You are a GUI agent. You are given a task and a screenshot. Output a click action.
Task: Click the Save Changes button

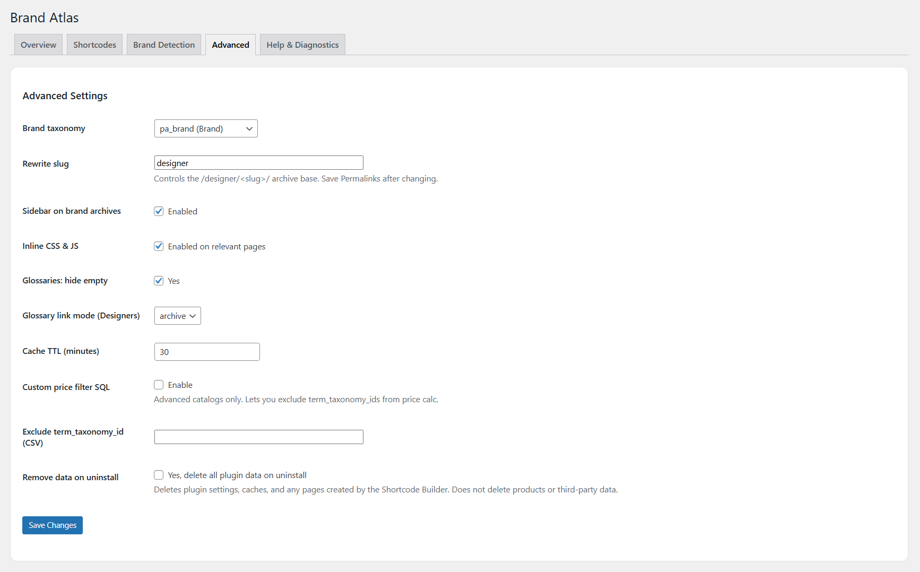coord(52,525)
